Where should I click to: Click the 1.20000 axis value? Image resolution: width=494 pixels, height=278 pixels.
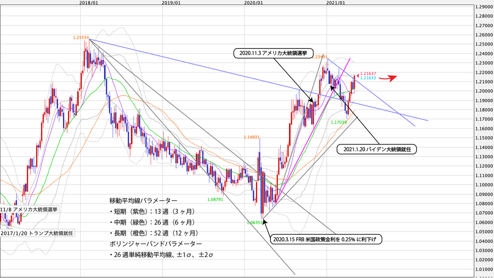point(483,91)
